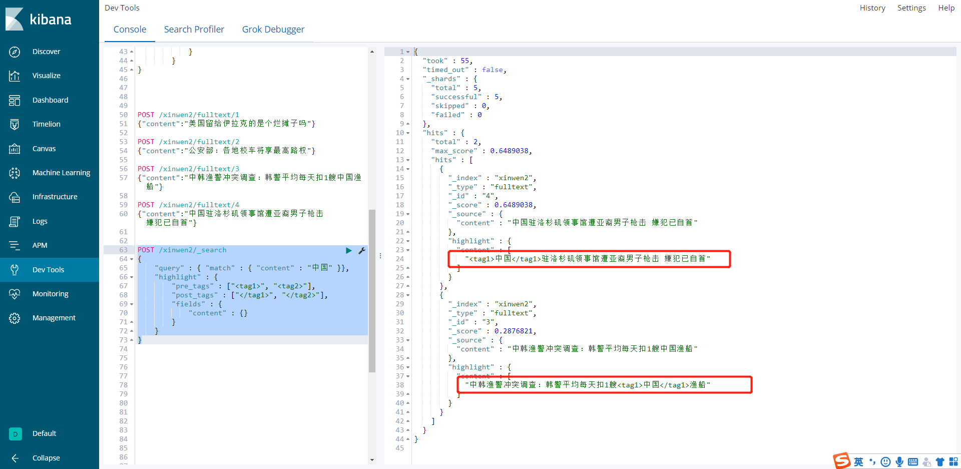Click the Visualize chart icon
Screen dimensions: 961x469
click(x=15, y=76)
